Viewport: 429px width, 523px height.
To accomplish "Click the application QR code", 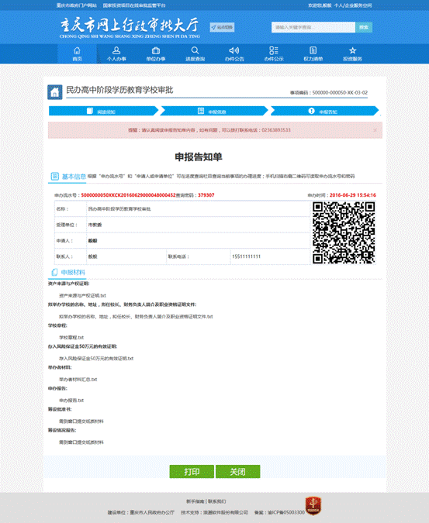I will pos(344,232).
